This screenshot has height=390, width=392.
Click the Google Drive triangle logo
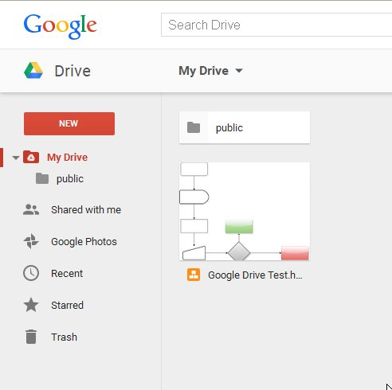pos(33,71)
